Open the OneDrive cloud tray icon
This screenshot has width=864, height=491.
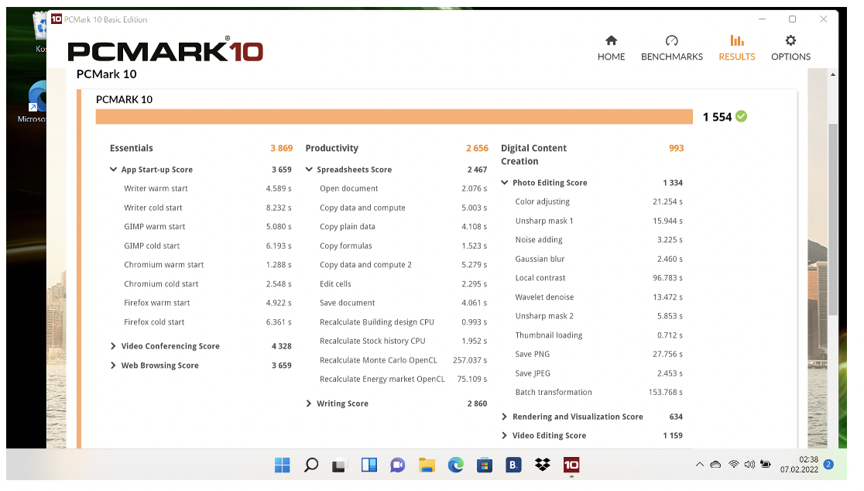point(715,465)
